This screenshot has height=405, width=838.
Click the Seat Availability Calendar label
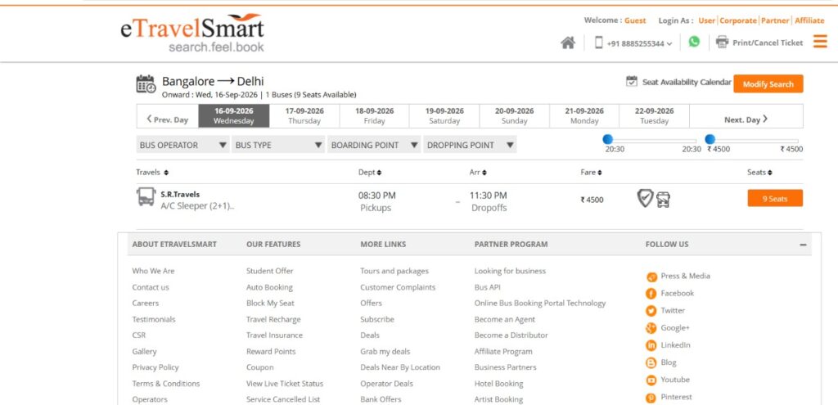coord(687,83)
